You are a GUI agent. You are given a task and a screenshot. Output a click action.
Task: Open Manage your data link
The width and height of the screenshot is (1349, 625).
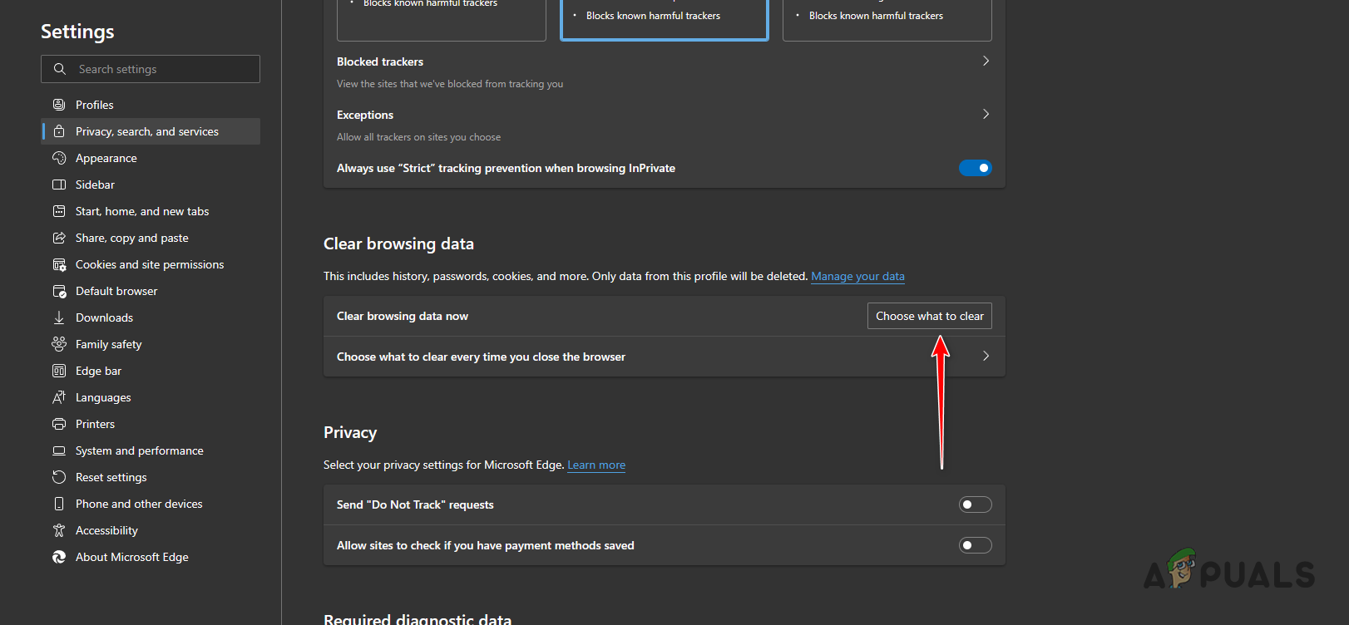coord(857,276)
